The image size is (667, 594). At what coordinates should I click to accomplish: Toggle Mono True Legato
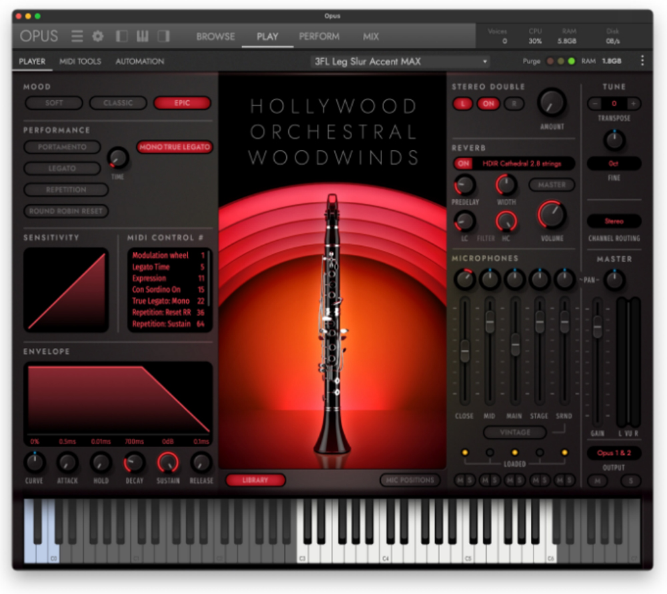point(174,147)
